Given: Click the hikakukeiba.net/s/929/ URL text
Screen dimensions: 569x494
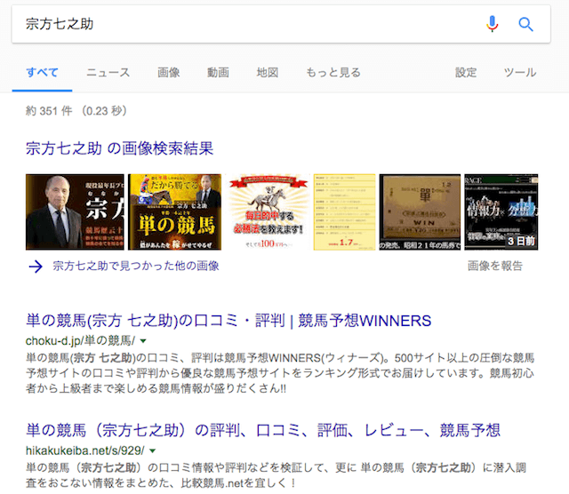Looking at the screenshot, I should click(x=85, y=450).
